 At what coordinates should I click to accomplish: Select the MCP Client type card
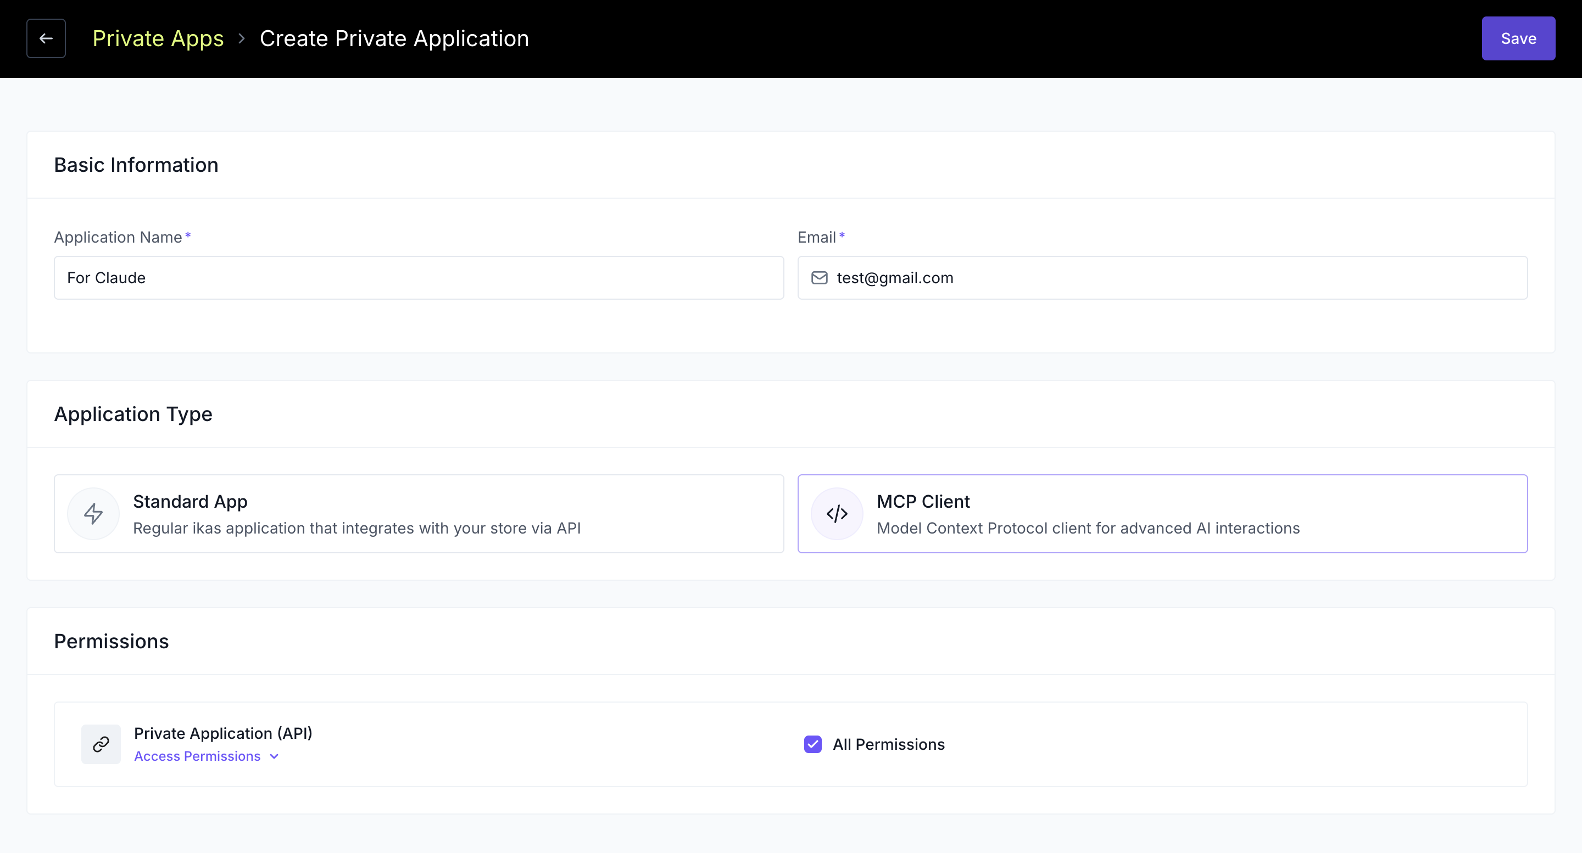click(1162, 514)
